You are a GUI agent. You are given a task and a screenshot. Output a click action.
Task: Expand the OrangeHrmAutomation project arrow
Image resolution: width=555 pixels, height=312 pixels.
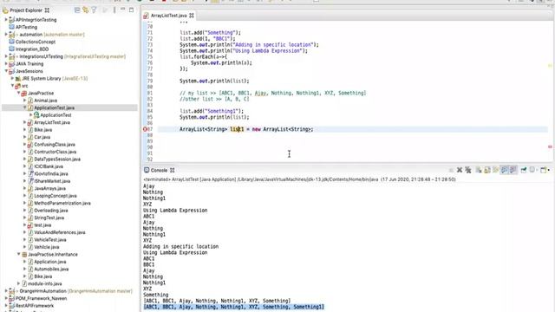pyautogui.click(x=6, y=291)
